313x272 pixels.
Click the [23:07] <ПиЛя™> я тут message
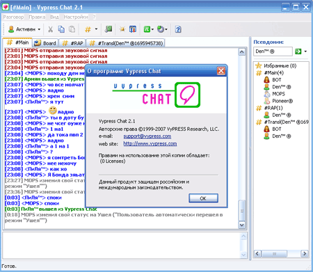(34, 102)
